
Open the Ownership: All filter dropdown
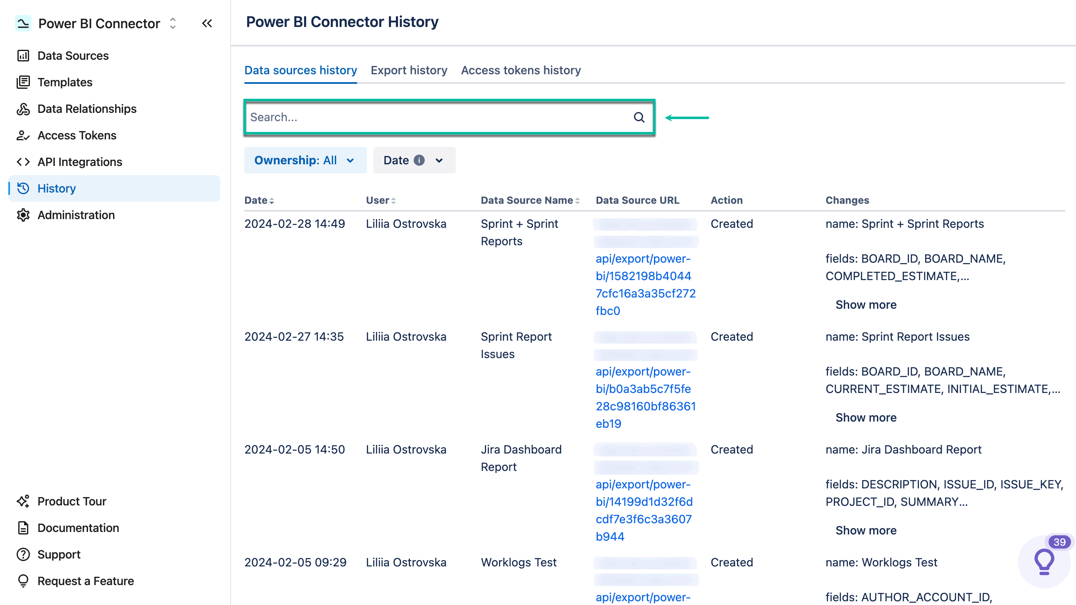pyautogui.click(x=305, y=160)
